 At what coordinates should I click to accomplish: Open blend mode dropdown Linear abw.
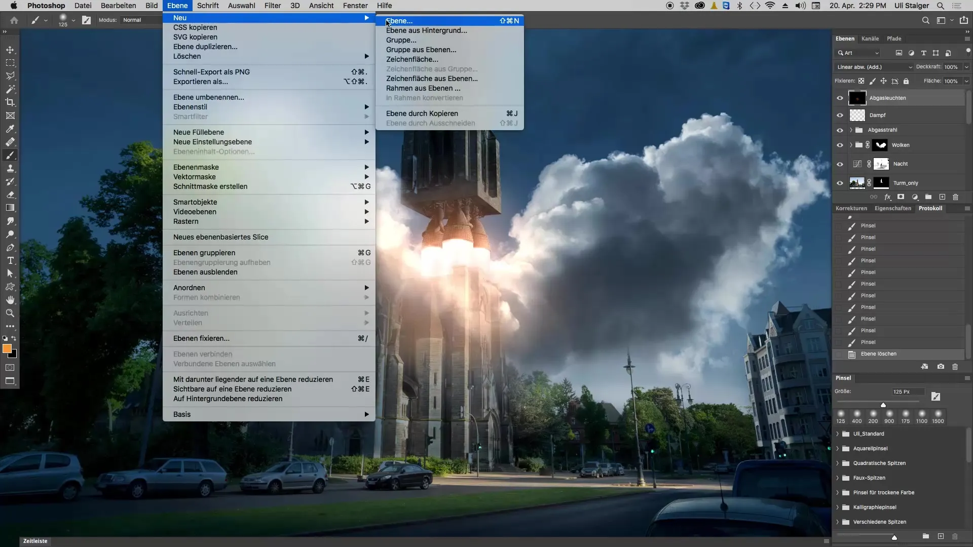click(874, 67)
